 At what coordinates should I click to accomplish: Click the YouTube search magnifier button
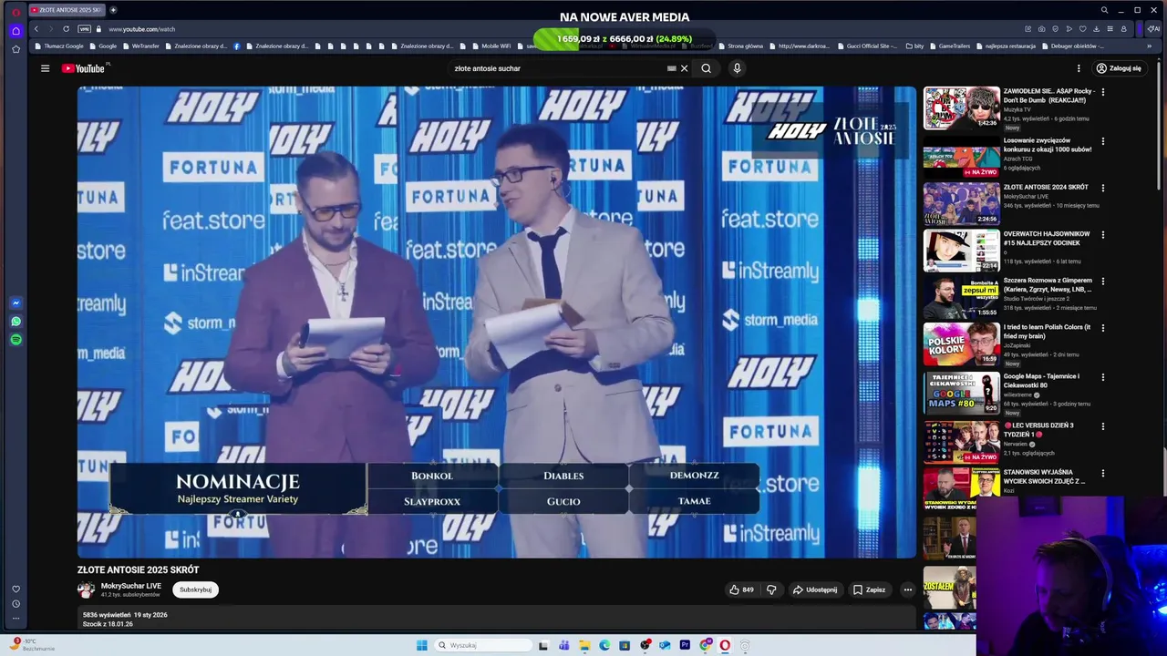pyautogui.click(x=706, y=68)
